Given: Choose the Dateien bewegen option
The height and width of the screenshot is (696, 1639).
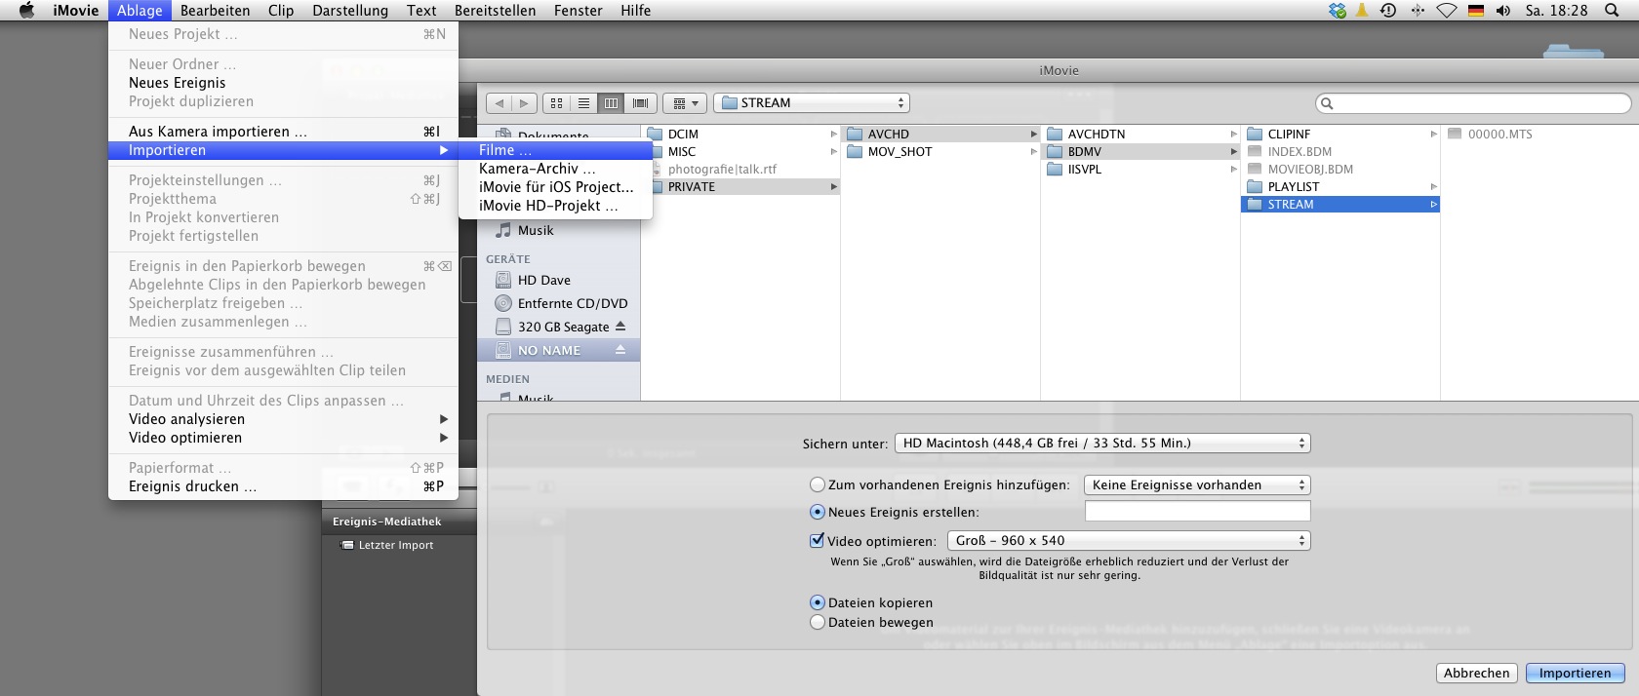Looking at the screenshot, I should [818, 622].
